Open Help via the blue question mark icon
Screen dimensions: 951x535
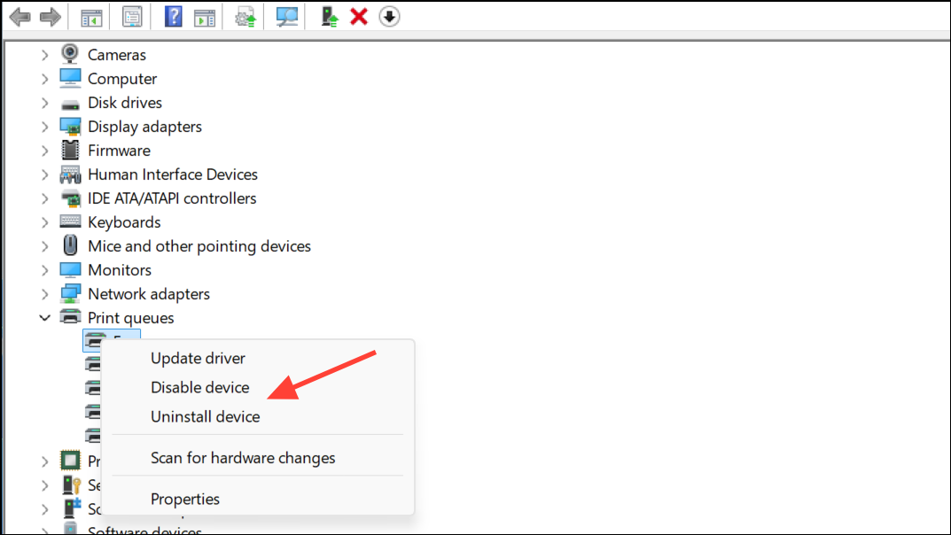pyautogui.click(x=174, y=16)
